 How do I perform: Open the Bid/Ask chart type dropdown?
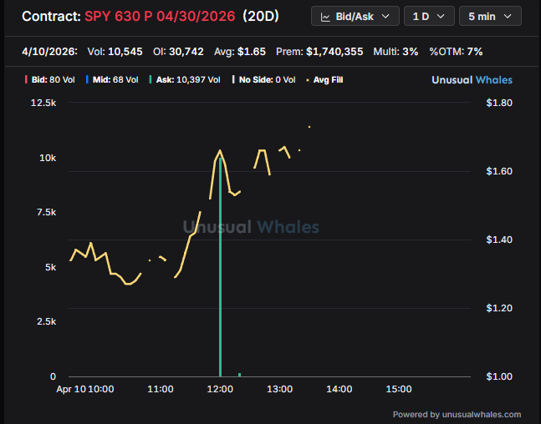coord(355,16)
